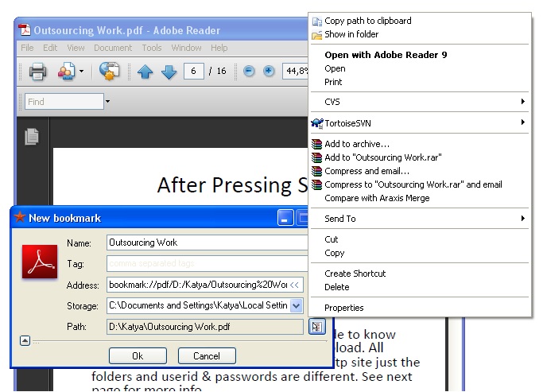Open Properties from context menu
The image size is (543, 392).
[x=419, y=308]
